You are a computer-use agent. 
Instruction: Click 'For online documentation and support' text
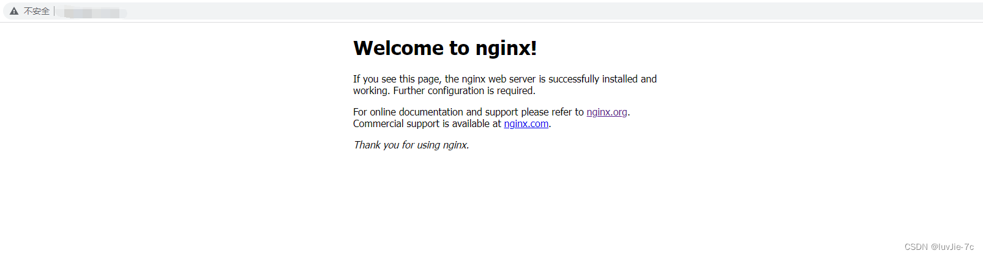pos(436,112)
